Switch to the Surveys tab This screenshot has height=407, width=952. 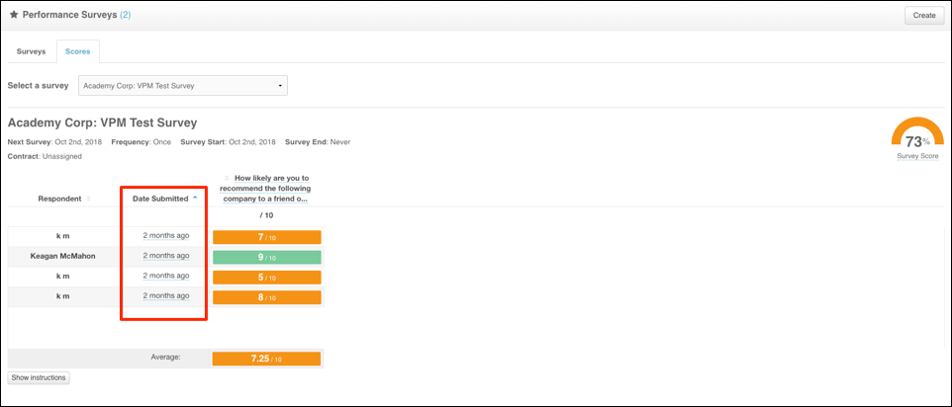(31, 50)
